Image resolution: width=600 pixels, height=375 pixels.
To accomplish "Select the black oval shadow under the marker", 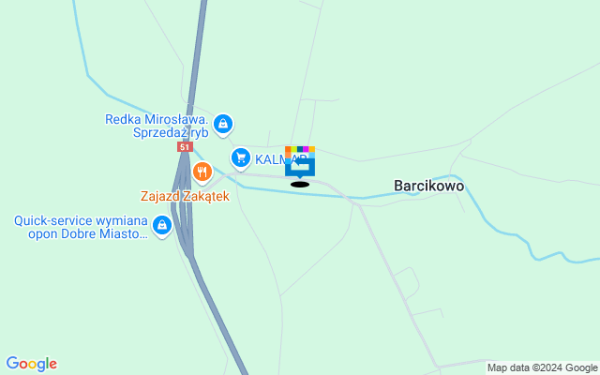I will (x=300, y=185).
